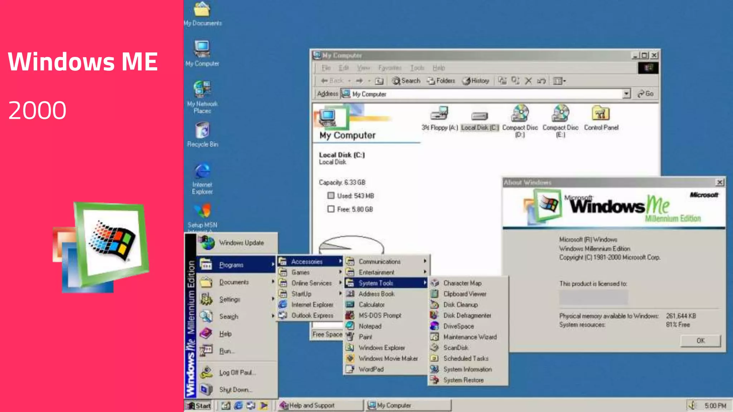Expand Search in Start menu
The width and height of the screenshot is (733, 412).
click(x=237, y=317)
